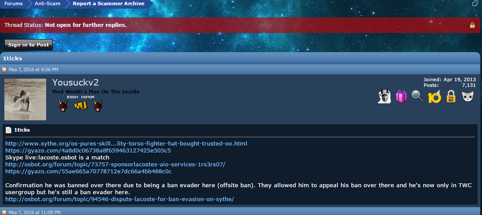Open the sythe.org os-pures link
The width and height of the screenshot is (482, 215).
click(126, 143)
